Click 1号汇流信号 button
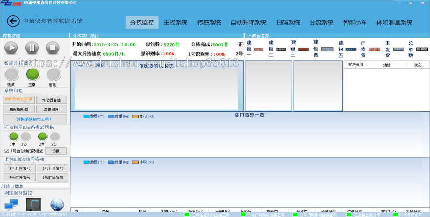 pyautogui.click(x=20, y=178)
